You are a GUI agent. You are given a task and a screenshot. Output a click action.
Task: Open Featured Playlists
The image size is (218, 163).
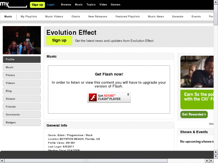(x=127, y=16)
